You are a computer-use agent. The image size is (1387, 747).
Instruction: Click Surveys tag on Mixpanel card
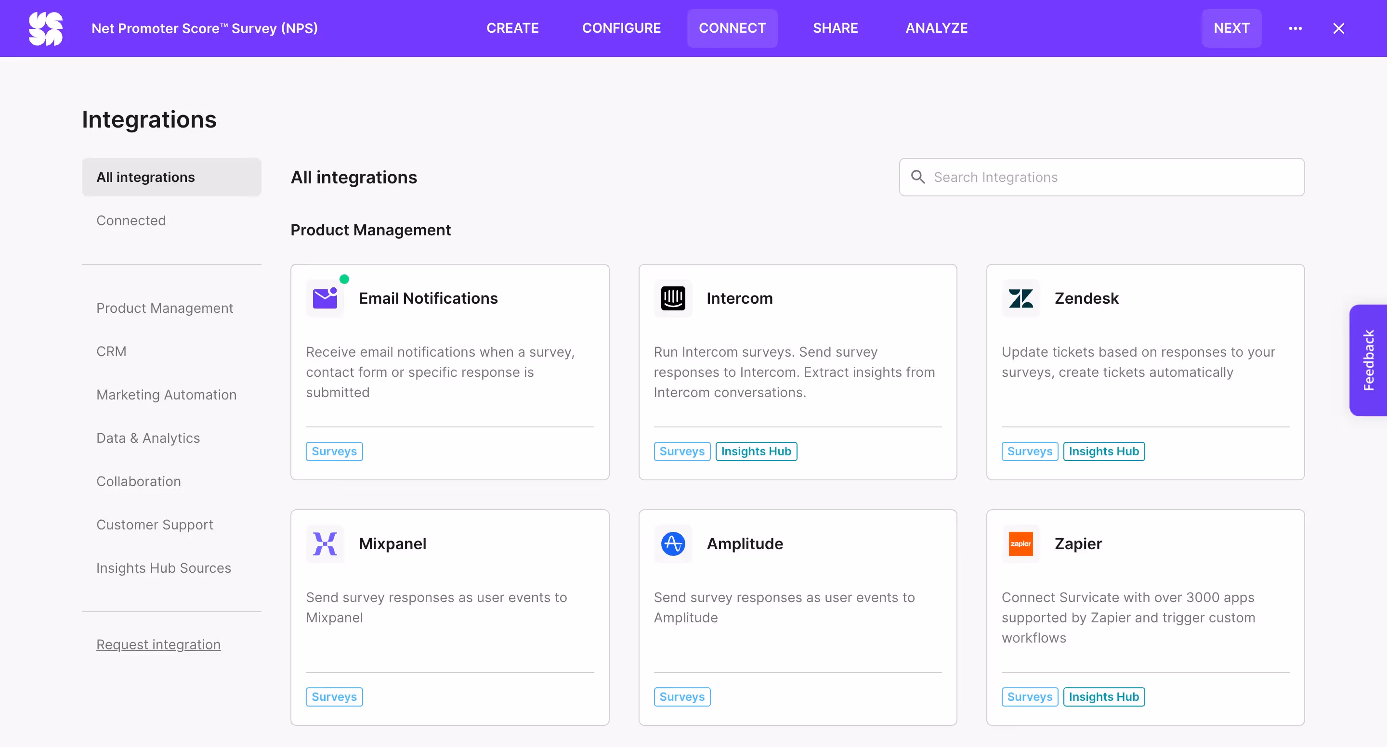(334, 697)
